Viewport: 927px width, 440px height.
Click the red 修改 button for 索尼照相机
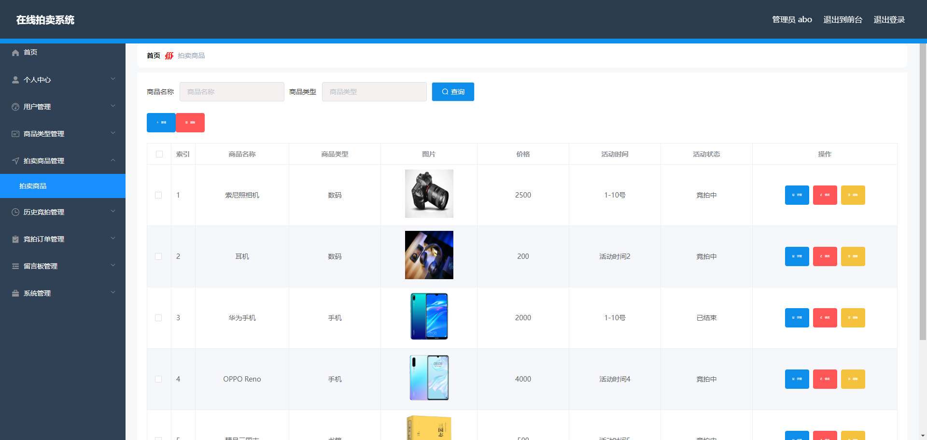coord(825,195)
